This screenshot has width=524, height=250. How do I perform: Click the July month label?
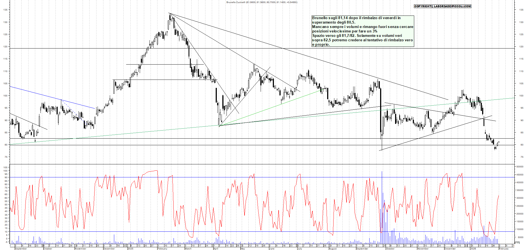pos(299,249)
